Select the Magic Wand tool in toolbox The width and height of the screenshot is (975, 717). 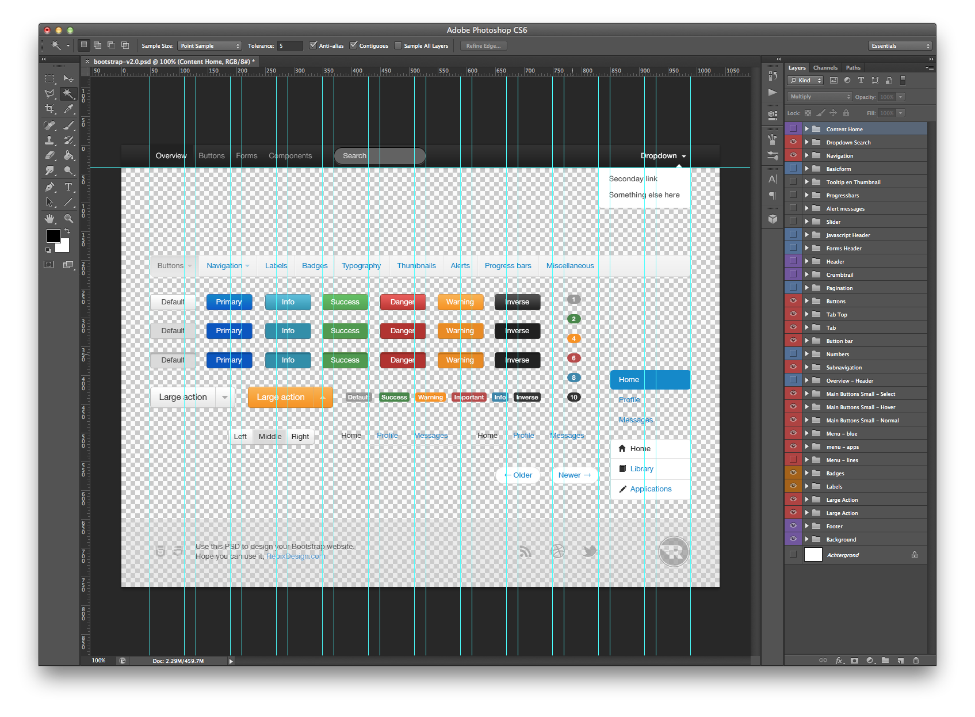[x=68, y=93]
